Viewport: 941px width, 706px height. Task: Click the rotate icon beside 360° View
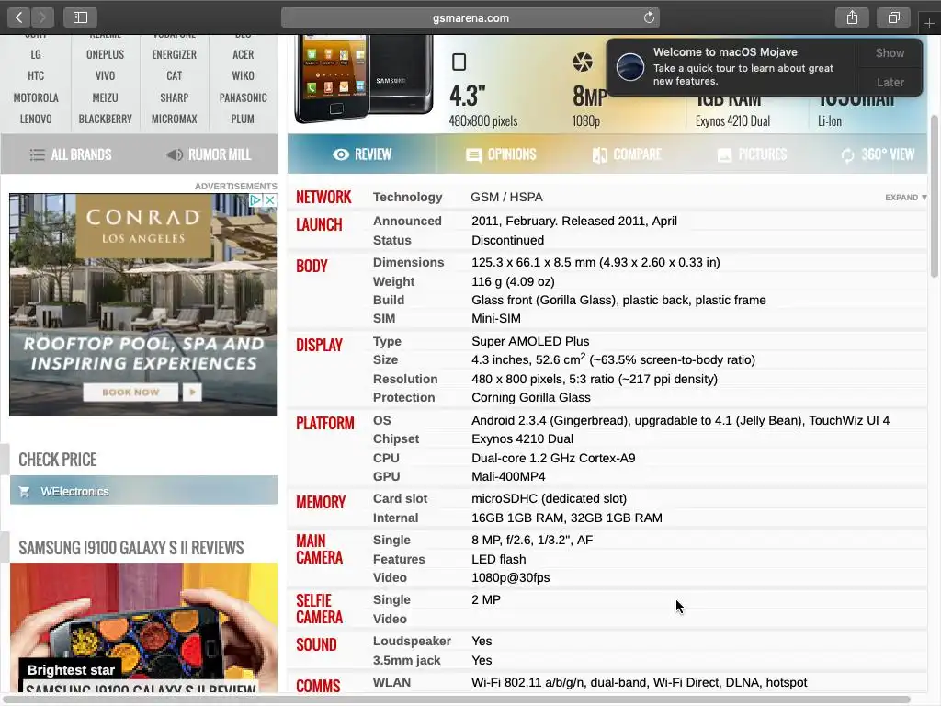847,155
